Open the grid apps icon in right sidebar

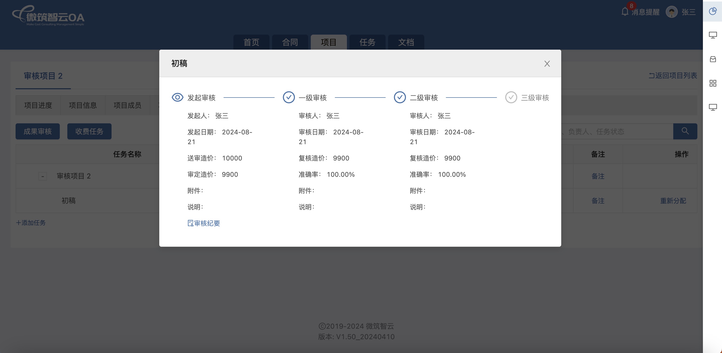click(713, 83)
